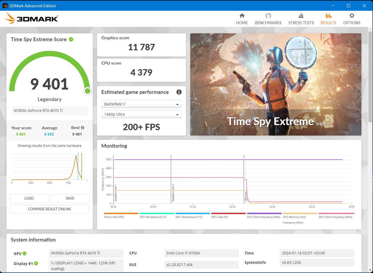Click the Intel Core i7-9700K CPU value
Screen dimensions: 373x273
click(202, 253)
